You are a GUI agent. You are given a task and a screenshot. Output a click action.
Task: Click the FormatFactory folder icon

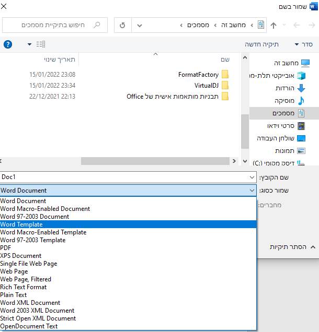click(x=225, y=75)
